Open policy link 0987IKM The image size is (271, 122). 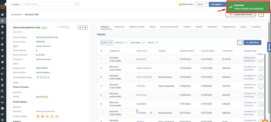[141, 86]
